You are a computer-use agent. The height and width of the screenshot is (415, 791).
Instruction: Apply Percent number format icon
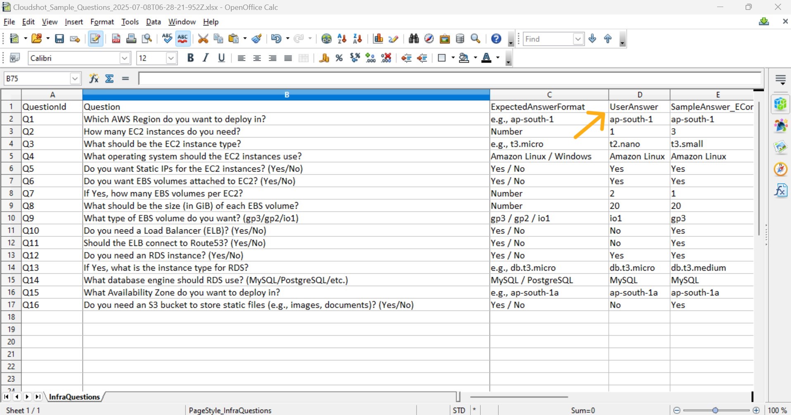pos(339,58)
